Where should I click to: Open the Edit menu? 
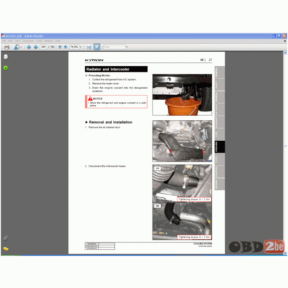click(x=10, y=41)
